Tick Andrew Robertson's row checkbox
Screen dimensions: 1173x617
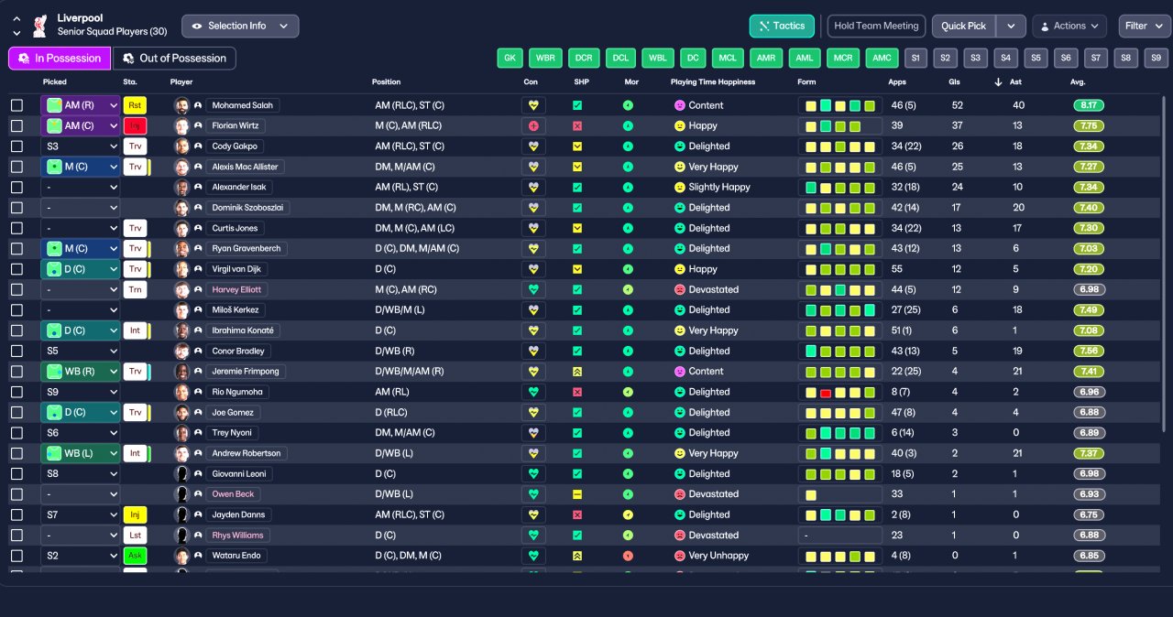point(16,453)
